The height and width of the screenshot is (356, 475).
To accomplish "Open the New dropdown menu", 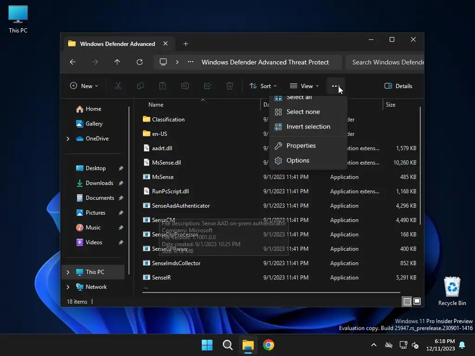I will (84, 86).
